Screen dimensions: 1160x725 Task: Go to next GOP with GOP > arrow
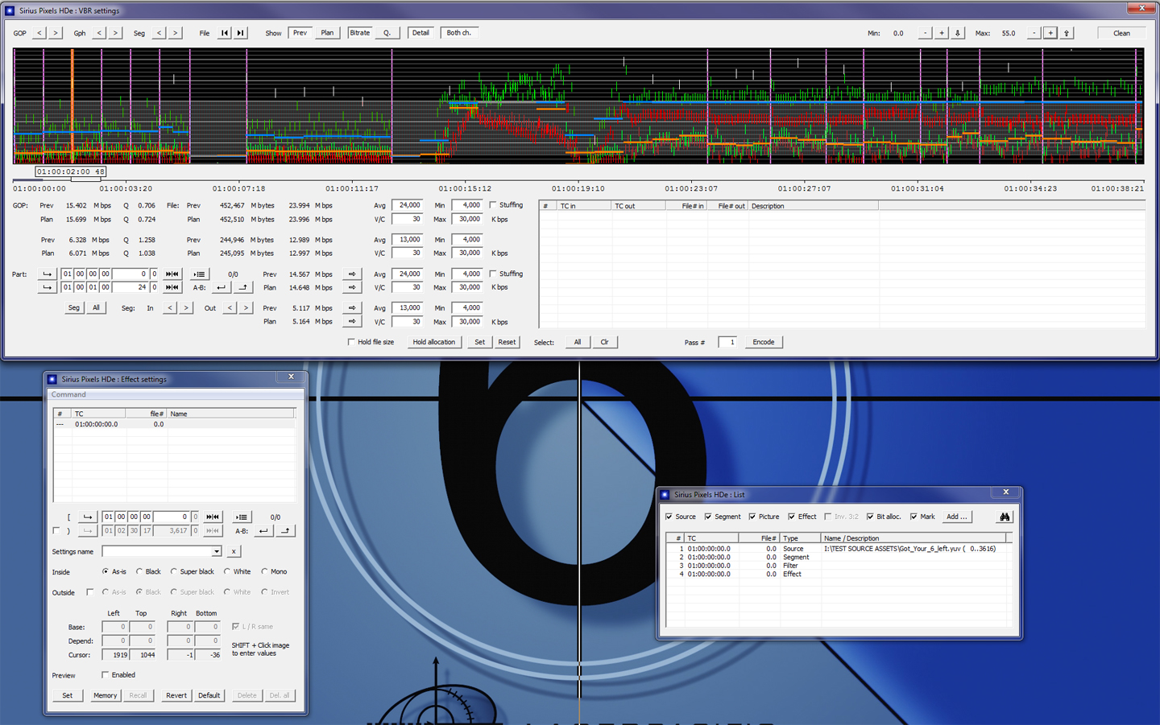click(x=55, y=33)
